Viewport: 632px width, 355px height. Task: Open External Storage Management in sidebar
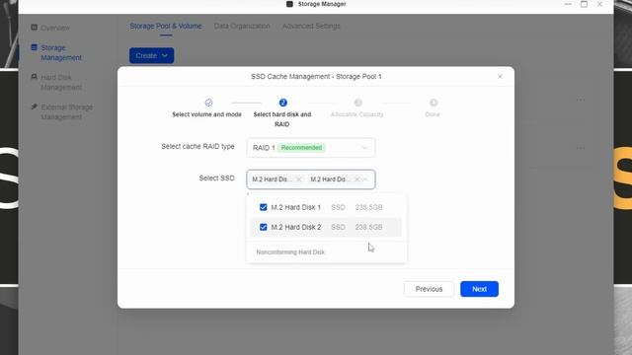point(66,111)
